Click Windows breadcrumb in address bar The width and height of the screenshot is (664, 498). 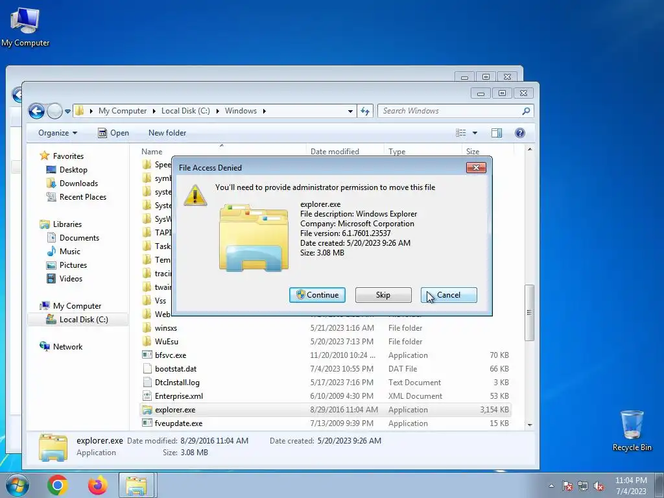[x=241, y=111]
